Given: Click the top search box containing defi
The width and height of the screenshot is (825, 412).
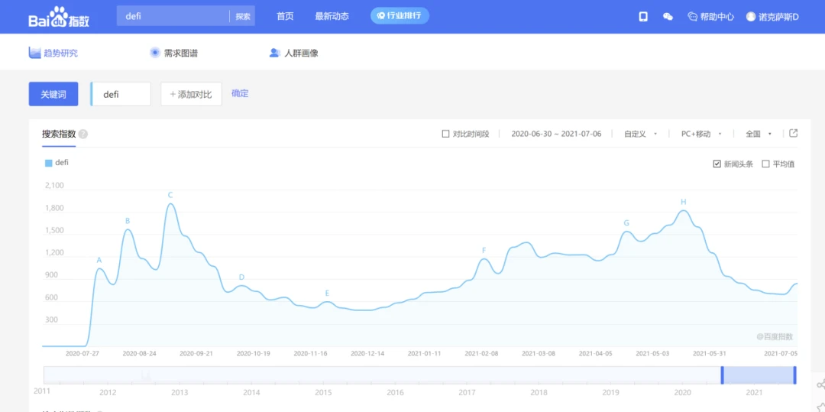Looking at the screenshot, I should click(173, 16).
